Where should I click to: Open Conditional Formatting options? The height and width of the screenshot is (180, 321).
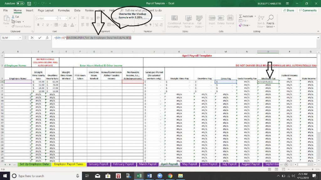[x=174, y=22]
